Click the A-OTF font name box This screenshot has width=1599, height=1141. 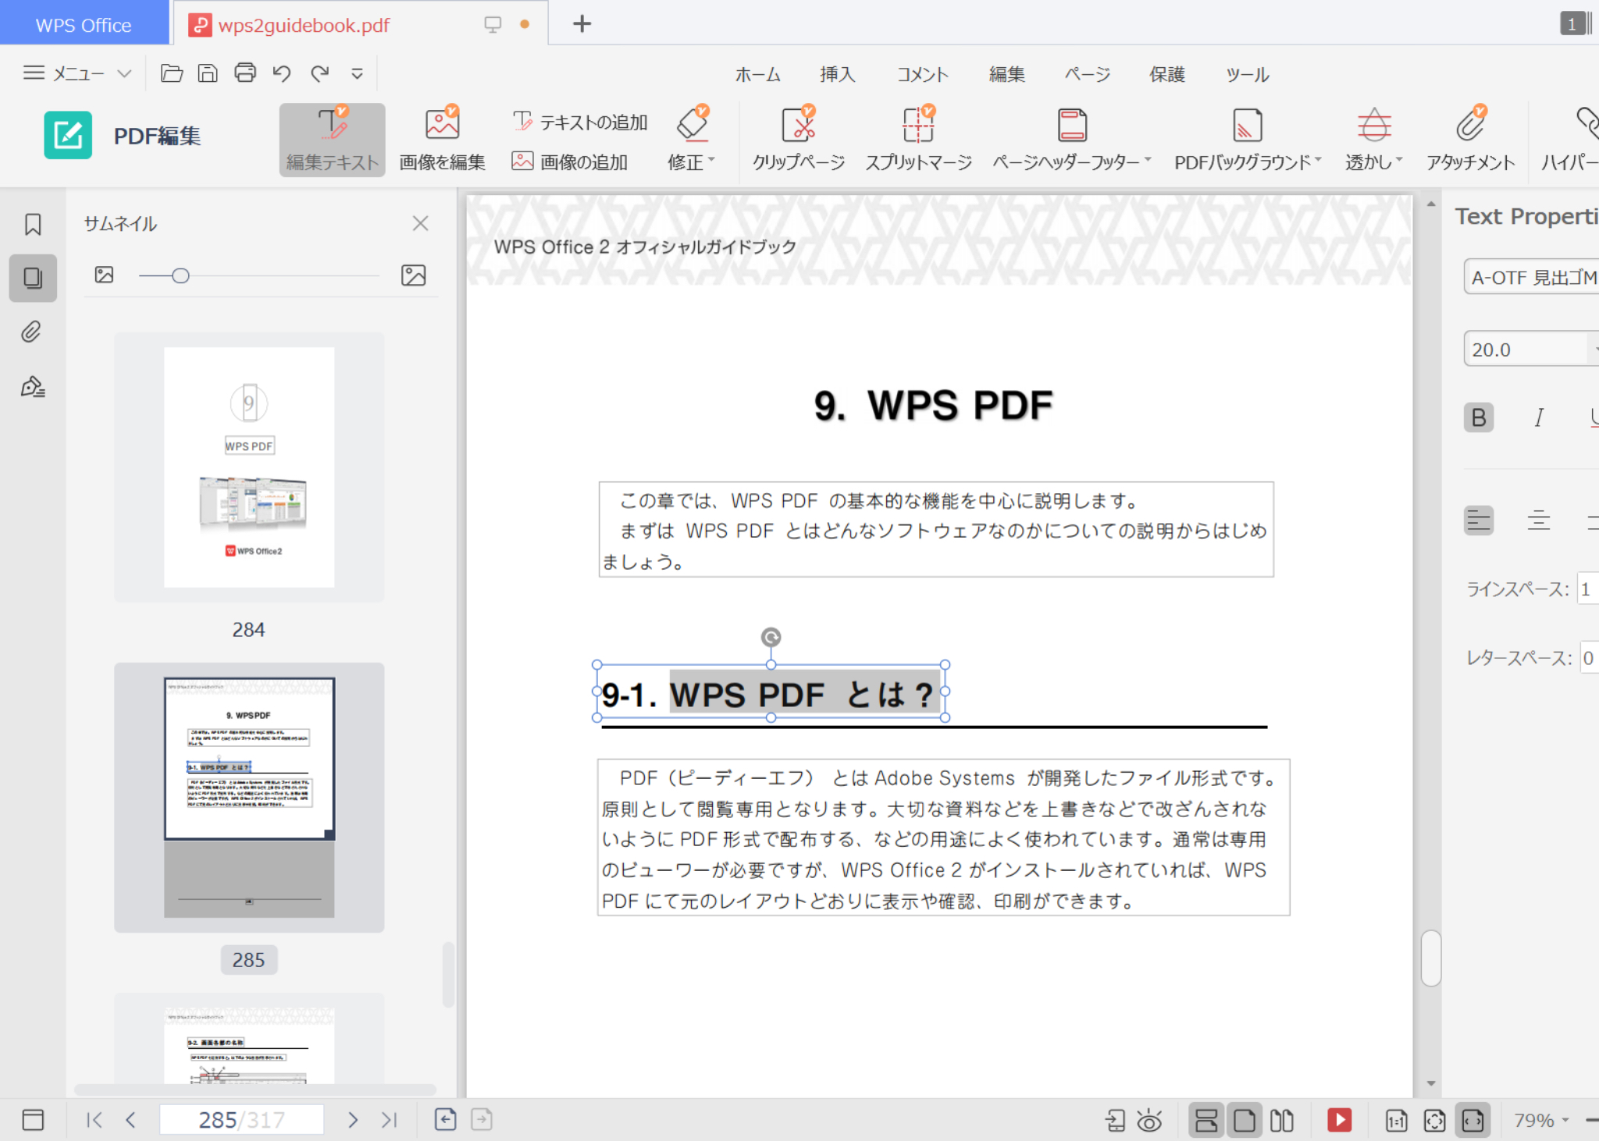pyautogui.click(x=1532, y=277)
